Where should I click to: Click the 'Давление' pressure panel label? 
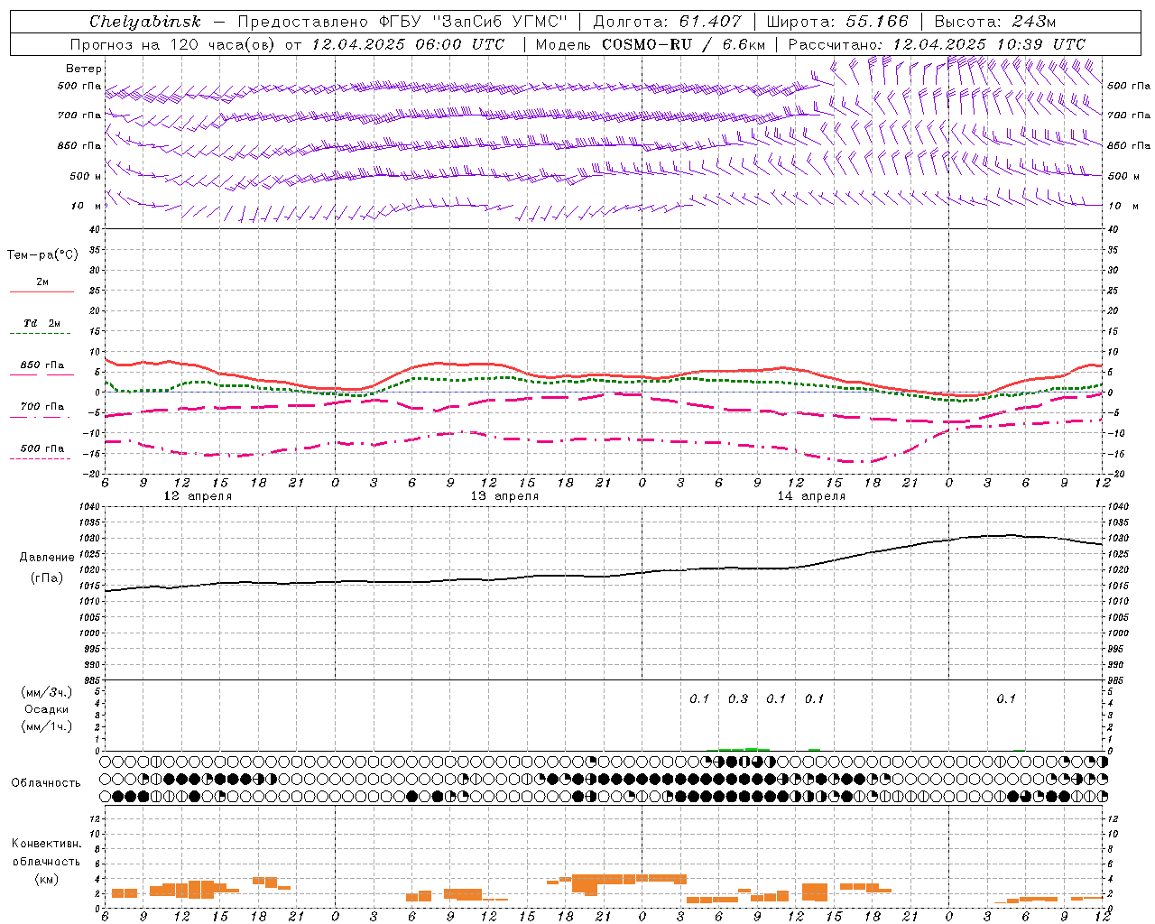pyautogui.click(x=47, y=558)
